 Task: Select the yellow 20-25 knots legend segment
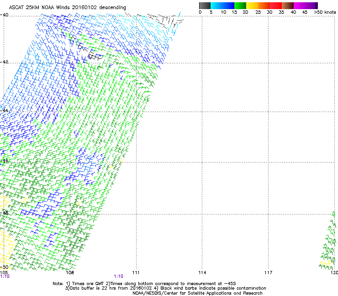[252, 5]
